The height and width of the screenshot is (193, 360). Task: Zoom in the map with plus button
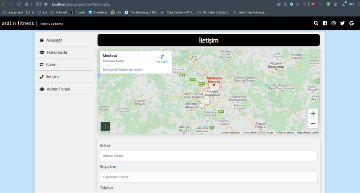coord(313,114)
